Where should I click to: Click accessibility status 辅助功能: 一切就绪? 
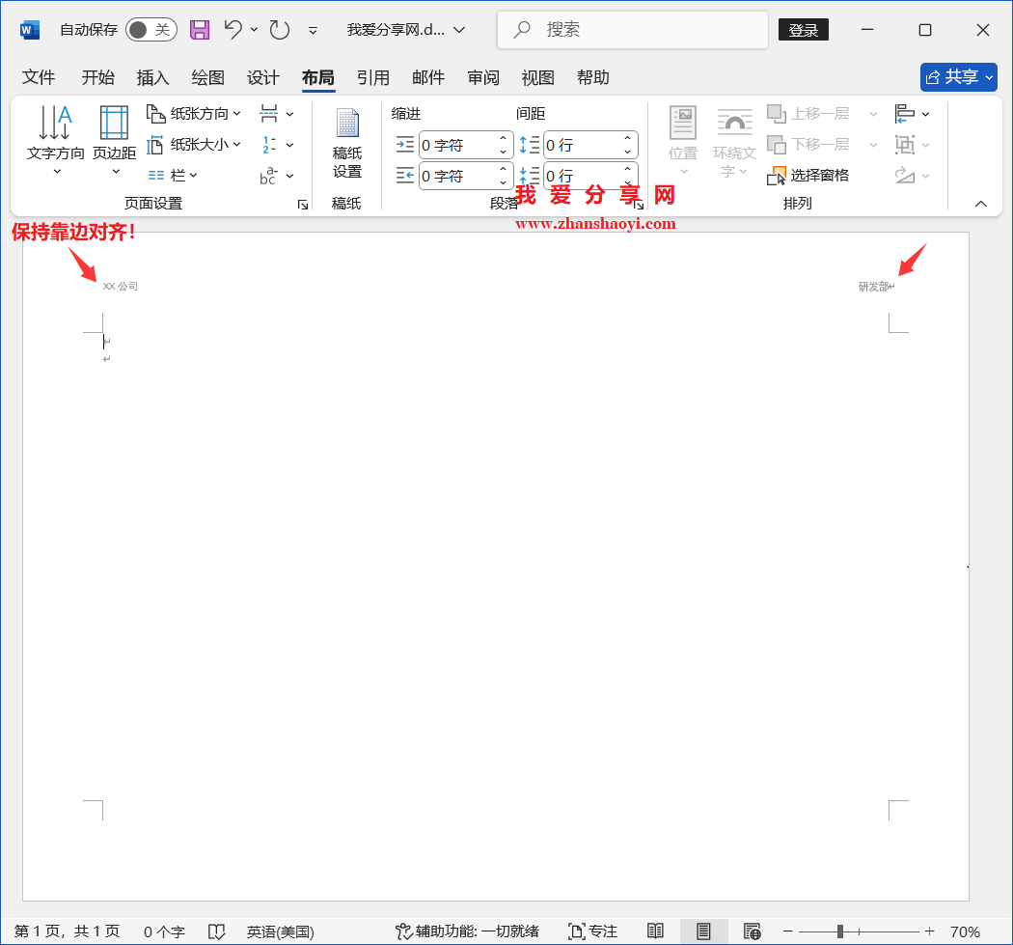pos(467,931)
